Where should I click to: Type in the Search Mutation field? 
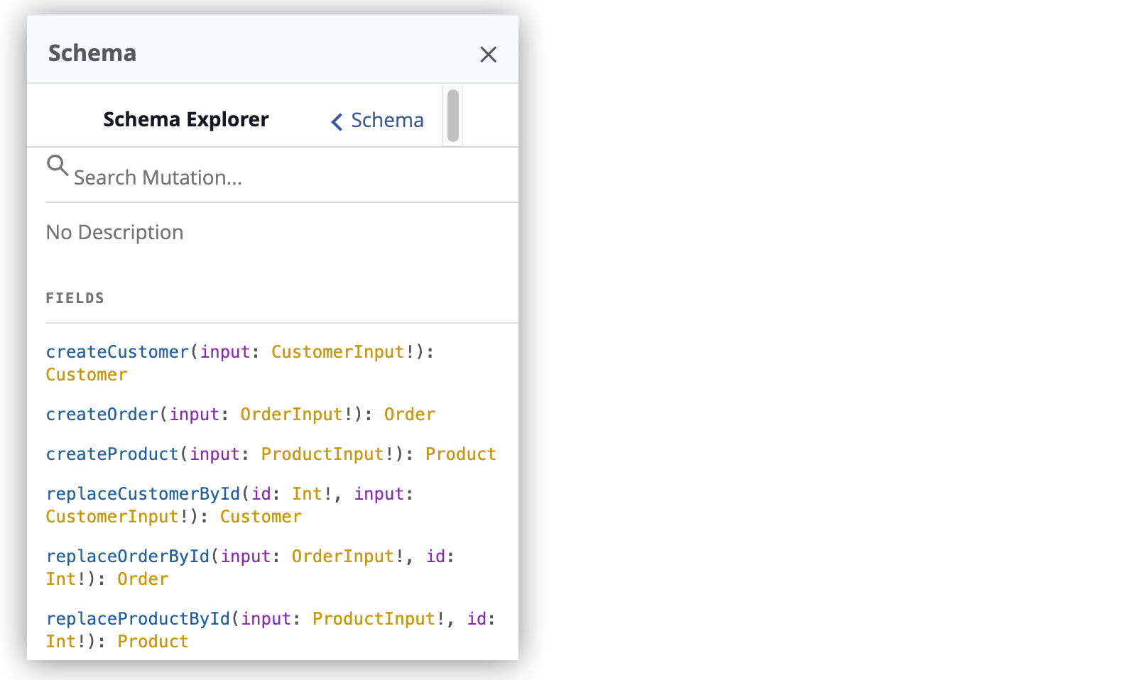(x=284, y=177)
